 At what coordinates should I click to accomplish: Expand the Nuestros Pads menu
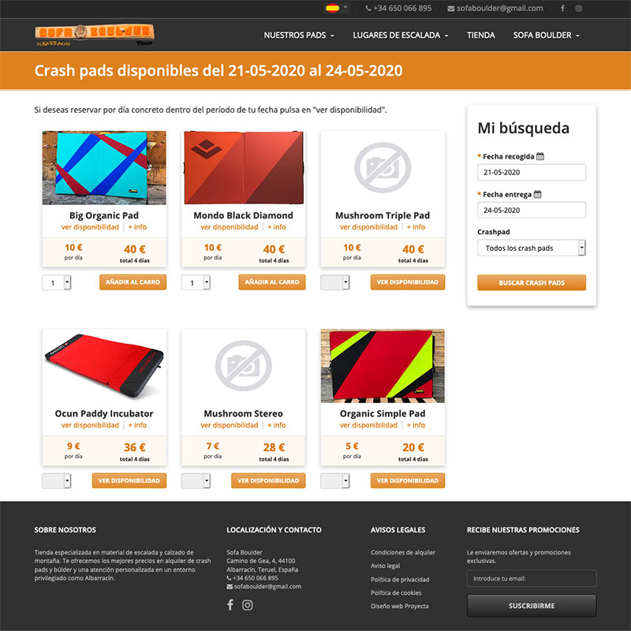click(x=299, y=35)
